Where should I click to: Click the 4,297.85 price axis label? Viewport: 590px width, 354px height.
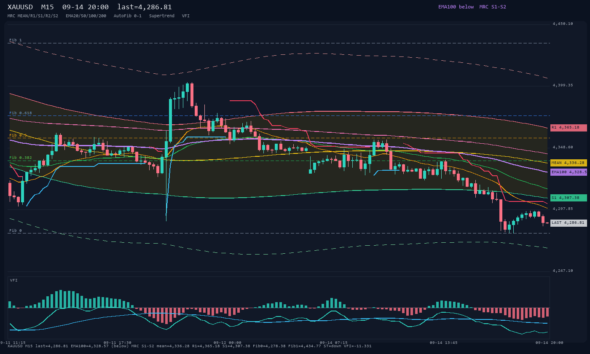563,209
